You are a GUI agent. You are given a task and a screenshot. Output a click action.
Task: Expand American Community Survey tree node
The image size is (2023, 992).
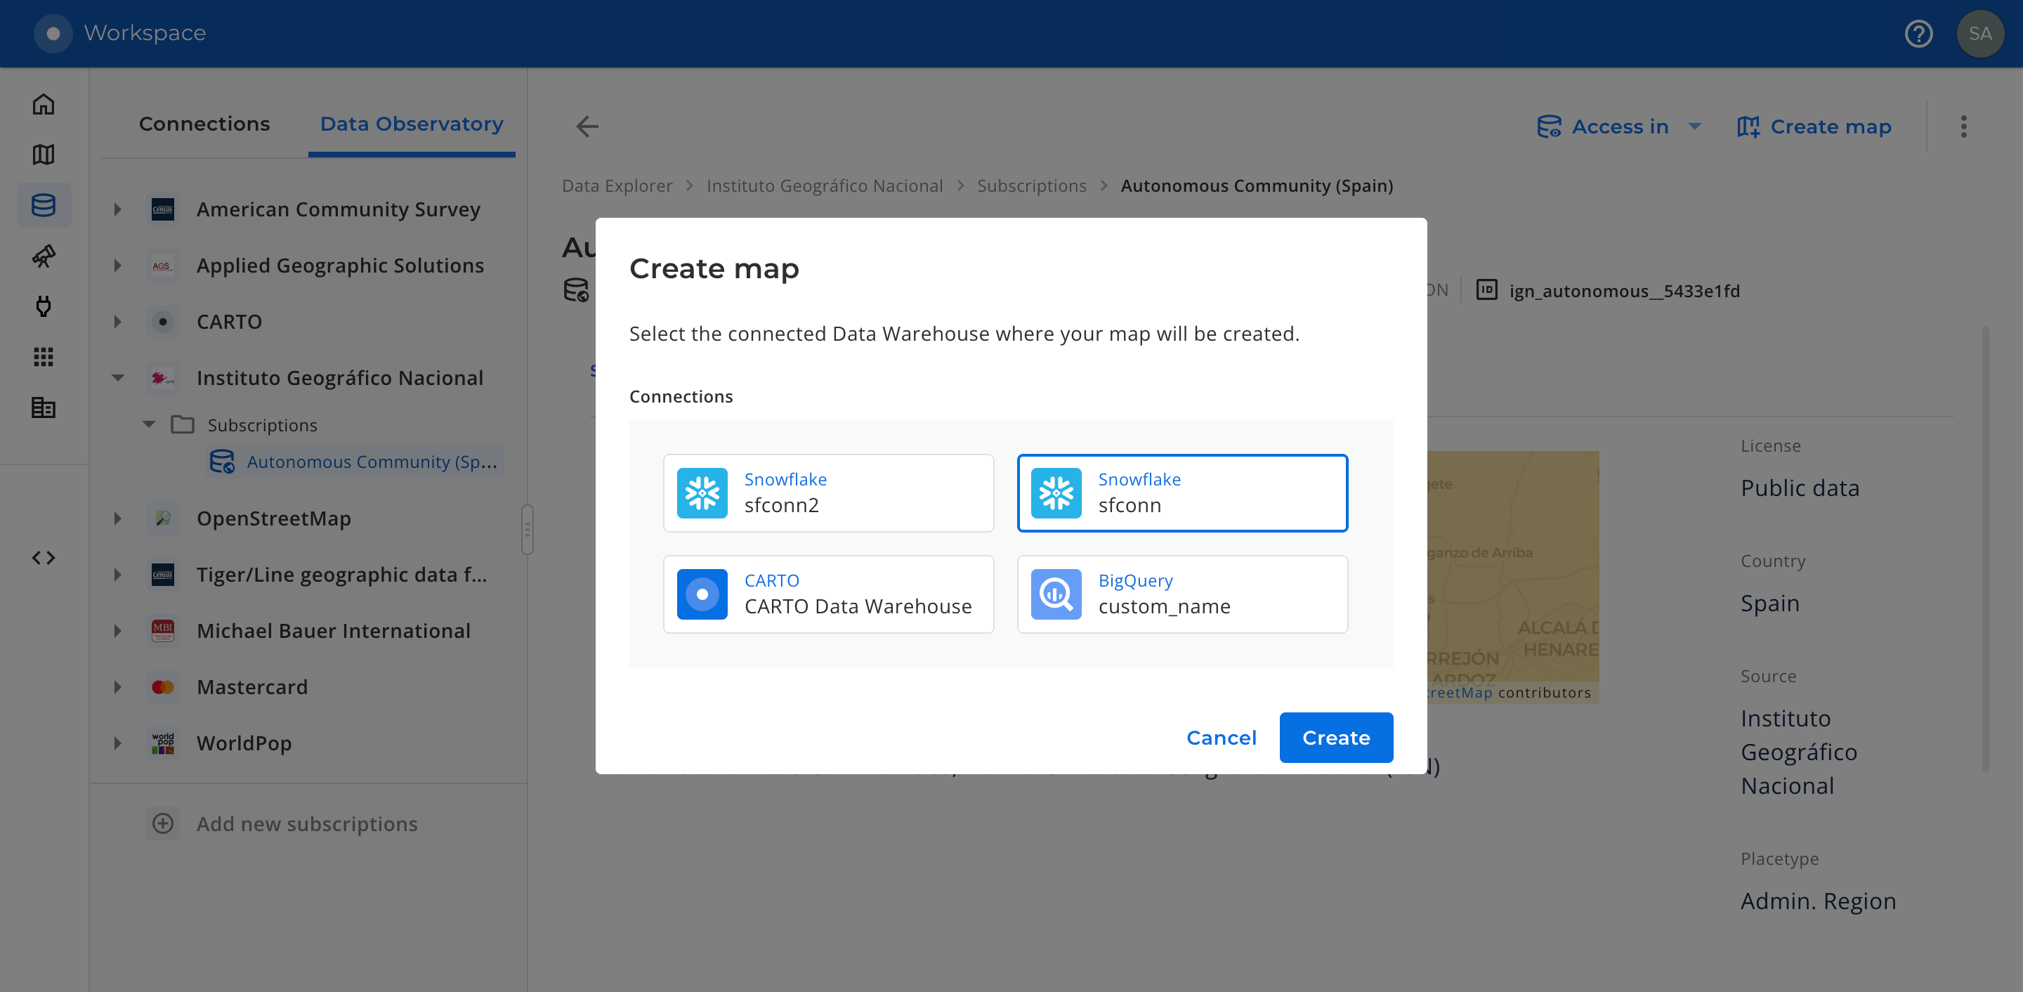(x=118, y=209)
